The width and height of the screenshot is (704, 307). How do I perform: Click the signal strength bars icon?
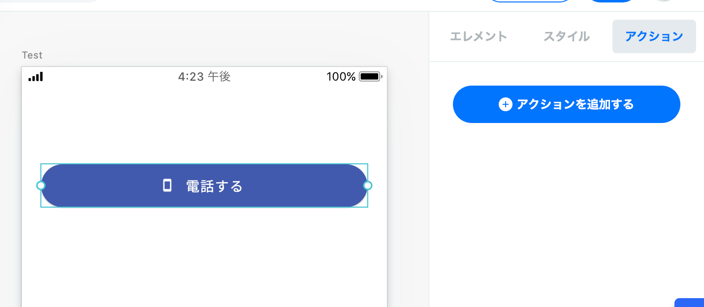(x=35, y=77)
